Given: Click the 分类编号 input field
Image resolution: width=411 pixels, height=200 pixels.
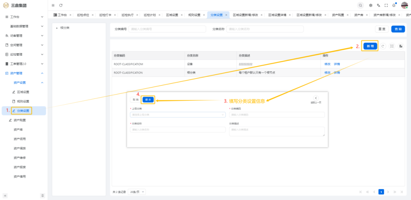Looking at the screenshot, I should click(167, 29).
